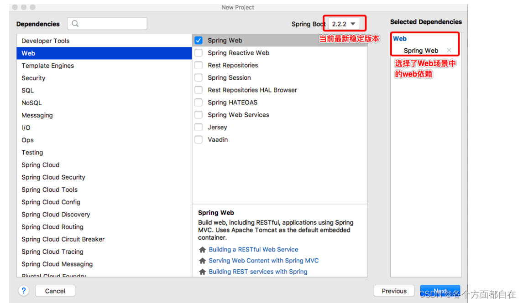Click the house icon beside Serving Web Content guide
Screen dimensions: 523x303
point(203,261)
